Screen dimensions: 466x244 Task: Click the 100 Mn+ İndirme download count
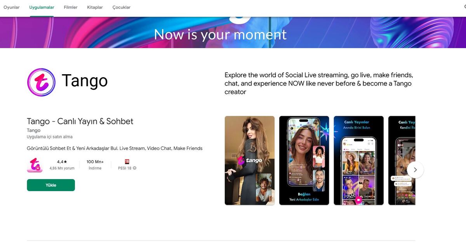95,165
